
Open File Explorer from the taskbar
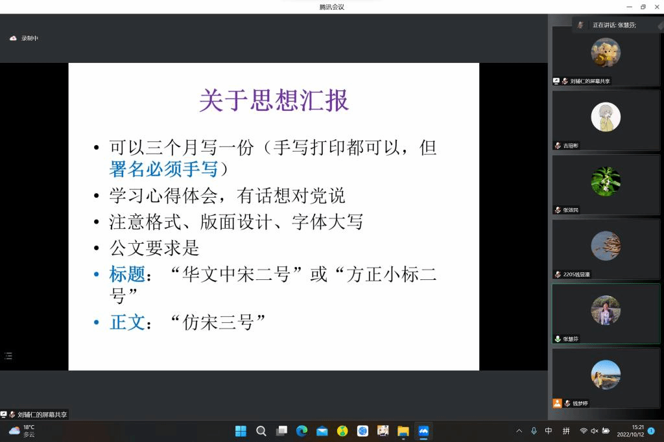pos(403,431)
